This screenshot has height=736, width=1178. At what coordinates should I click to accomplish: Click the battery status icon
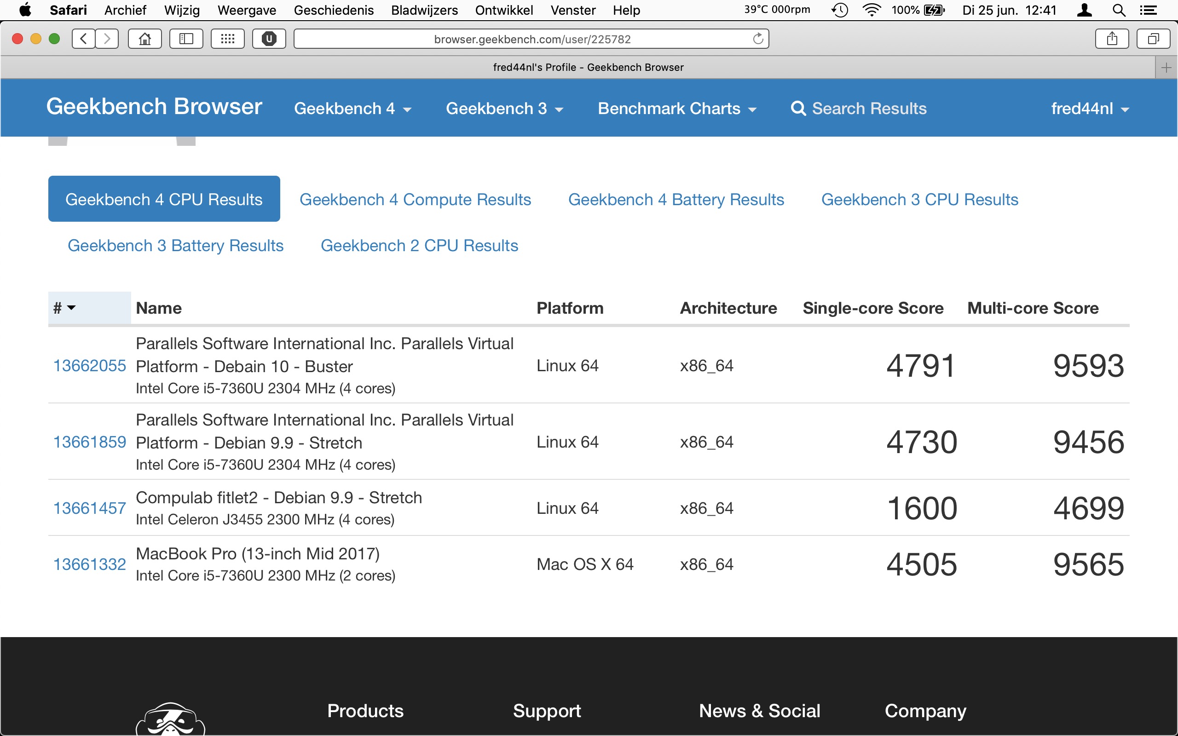[x=934, y=10]
